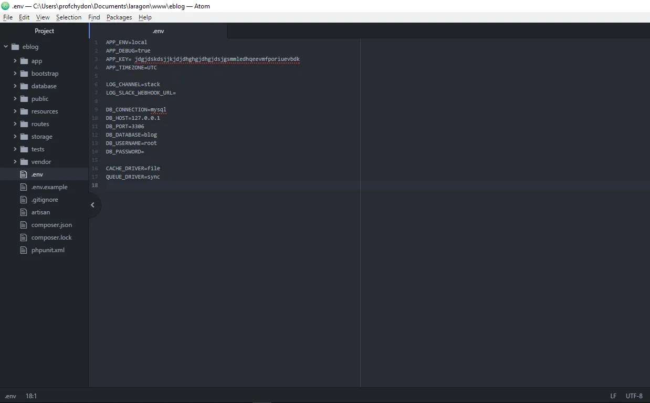
Task: Click the phpunit.xml file icon
Action: [x=23, y=250]
